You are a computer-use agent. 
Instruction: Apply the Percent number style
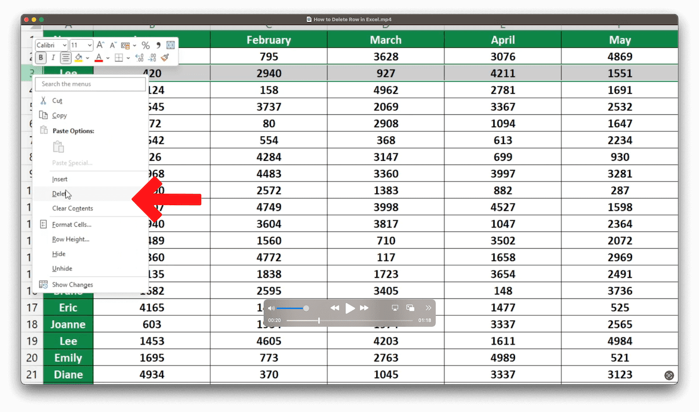(x=145, y=45)
